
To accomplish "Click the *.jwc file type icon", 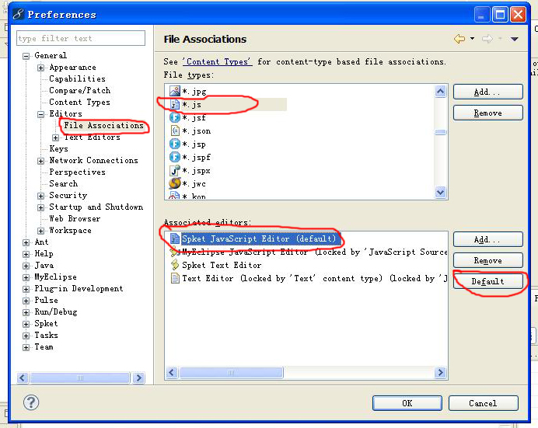I will (x=175, y=183).
